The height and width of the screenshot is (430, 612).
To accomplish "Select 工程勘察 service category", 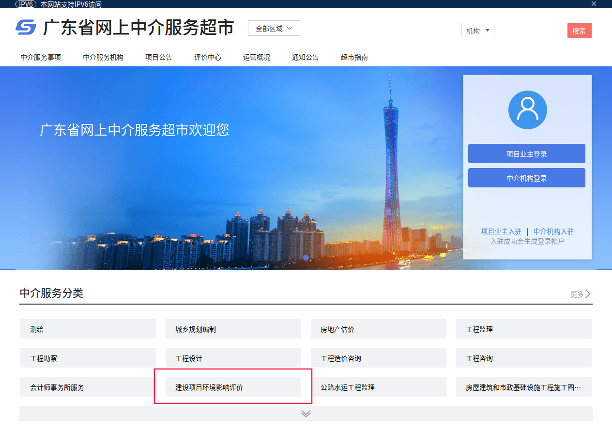I will 88,358.
